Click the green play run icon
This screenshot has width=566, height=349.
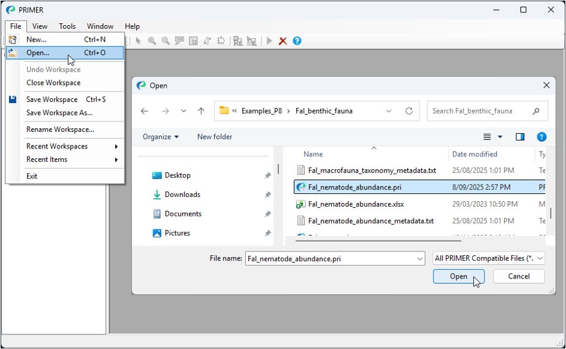pos(269,41)
